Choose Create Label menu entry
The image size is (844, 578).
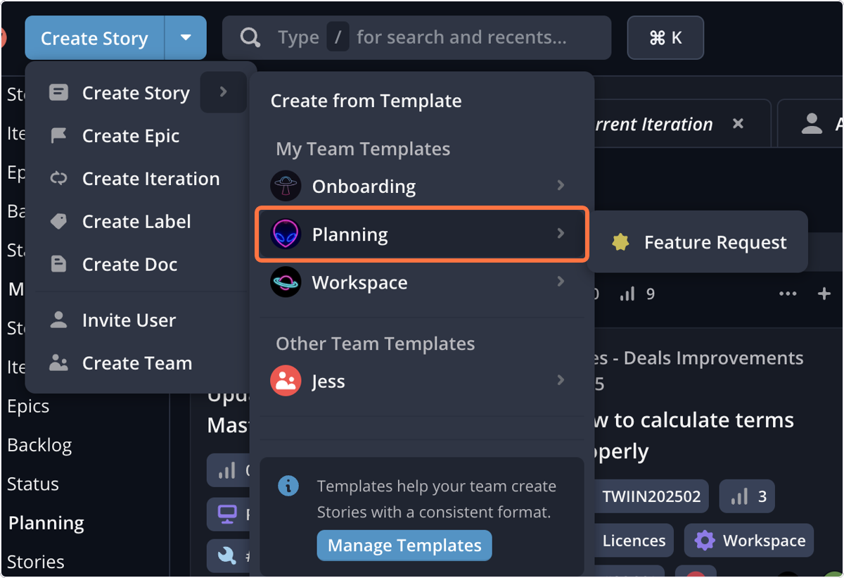(136, 221)
